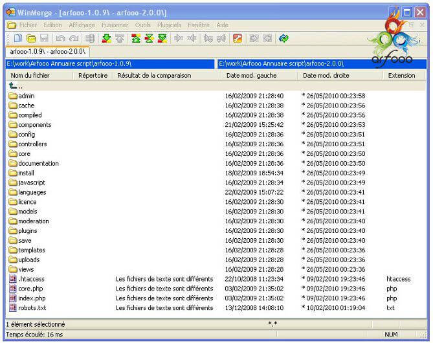This screenshot has height=343, width=433.
Task: Click the up-level arrow icon for parent folder
Action: (x=13, y=86)
